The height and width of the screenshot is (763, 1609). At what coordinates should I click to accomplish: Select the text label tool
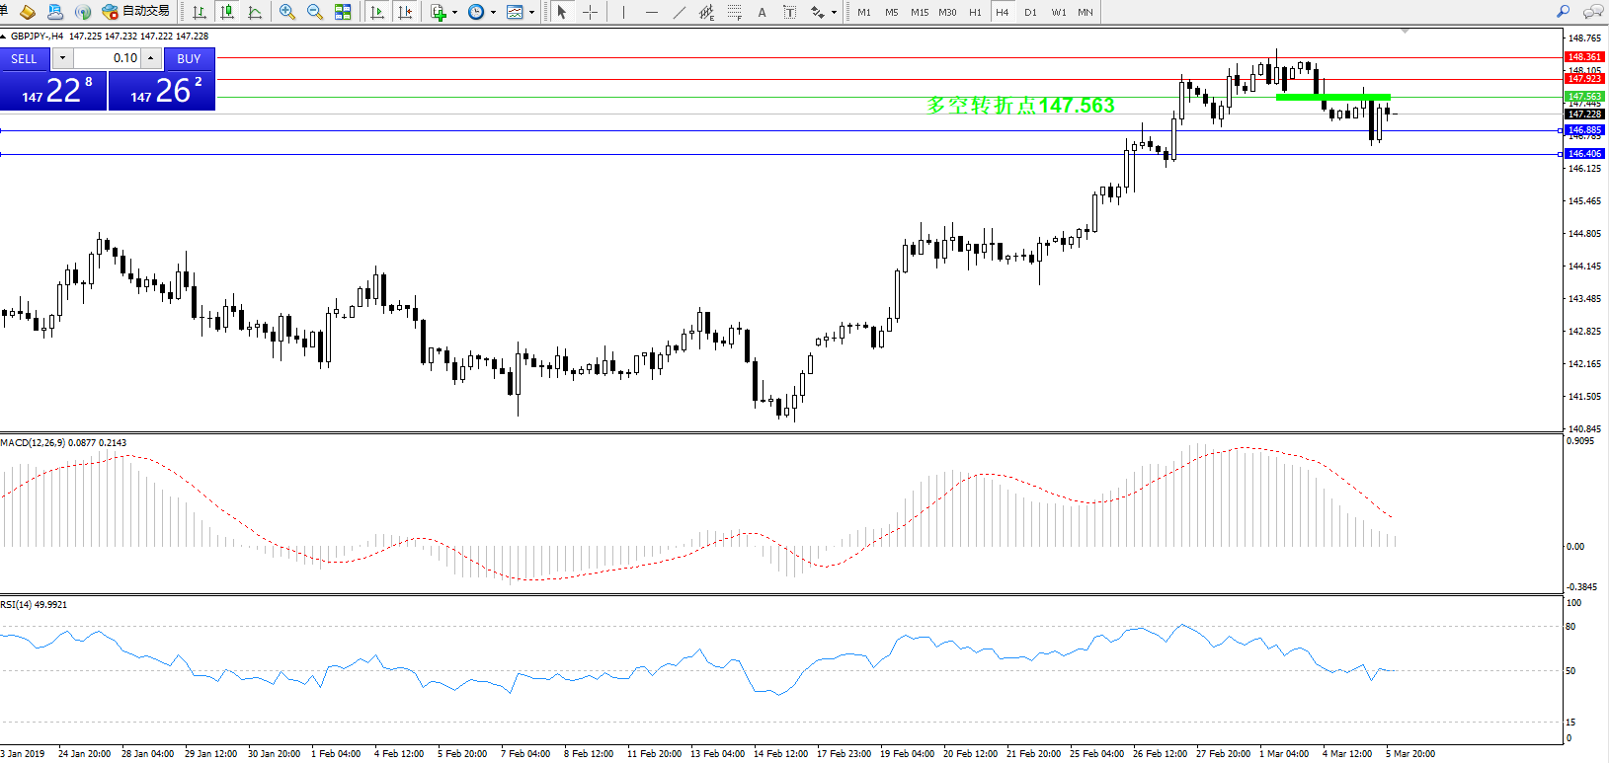click(x=762, y=12)
